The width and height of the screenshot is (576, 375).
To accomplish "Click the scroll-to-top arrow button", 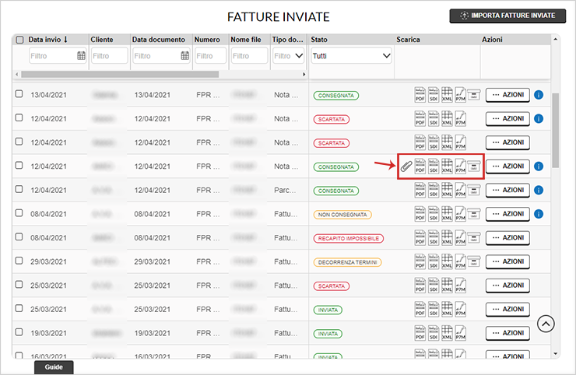I will [546, 323].
